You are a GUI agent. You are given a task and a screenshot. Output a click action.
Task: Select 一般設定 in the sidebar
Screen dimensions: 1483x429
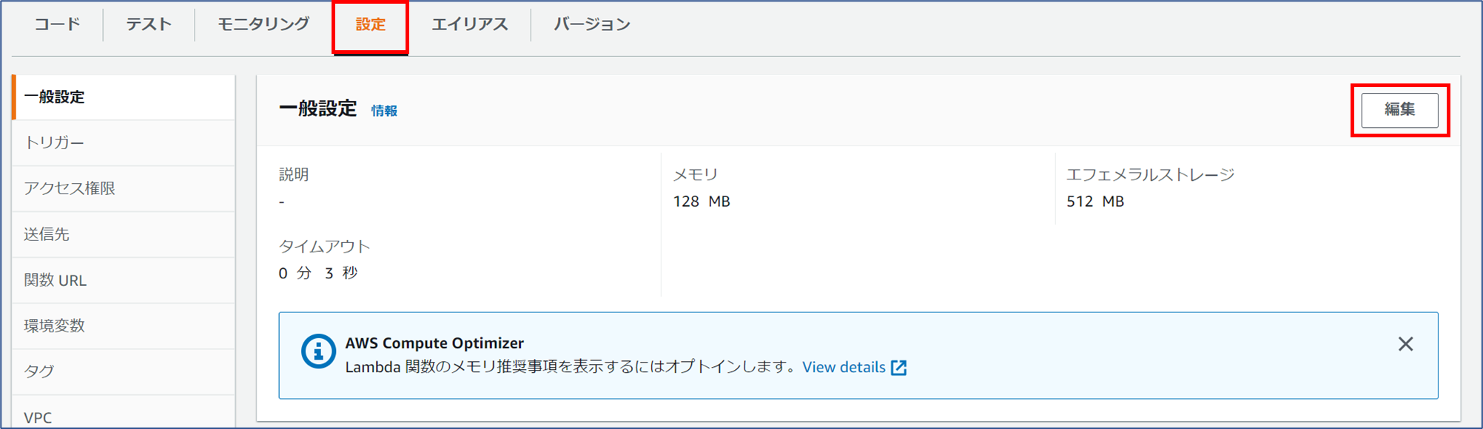pyautogui.click(x=124, y=97)
